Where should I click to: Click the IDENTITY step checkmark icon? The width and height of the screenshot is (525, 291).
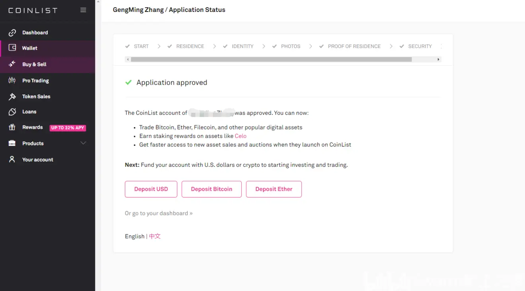click(225, 46)
